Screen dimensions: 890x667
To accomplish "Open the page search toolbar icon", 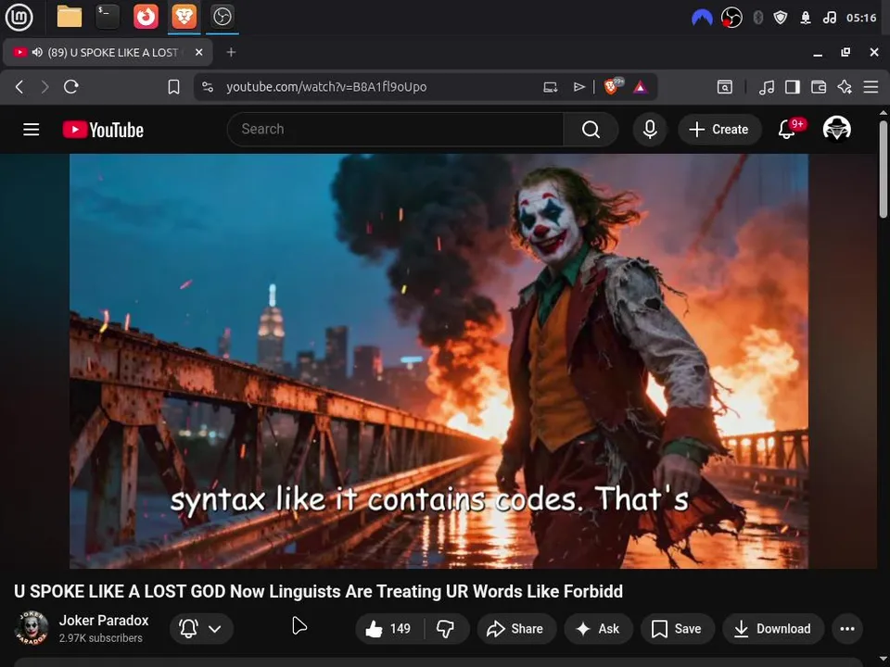I will [x=724, y=87].
